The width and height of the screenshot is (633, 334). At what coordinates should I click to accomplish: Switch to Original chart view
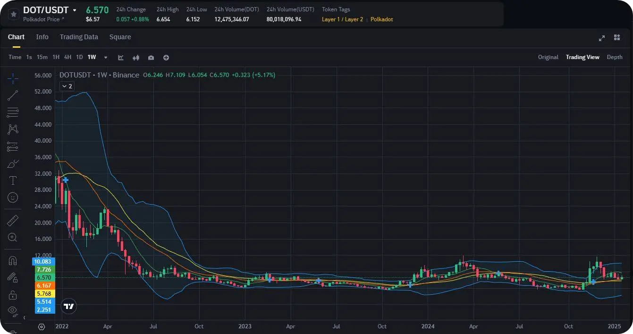(x=548, y=57)
